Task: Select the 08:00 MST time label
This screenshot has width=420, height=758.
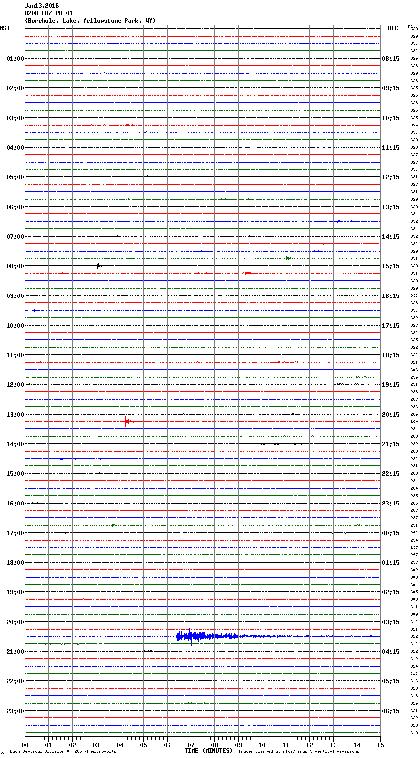Action: 15,266
